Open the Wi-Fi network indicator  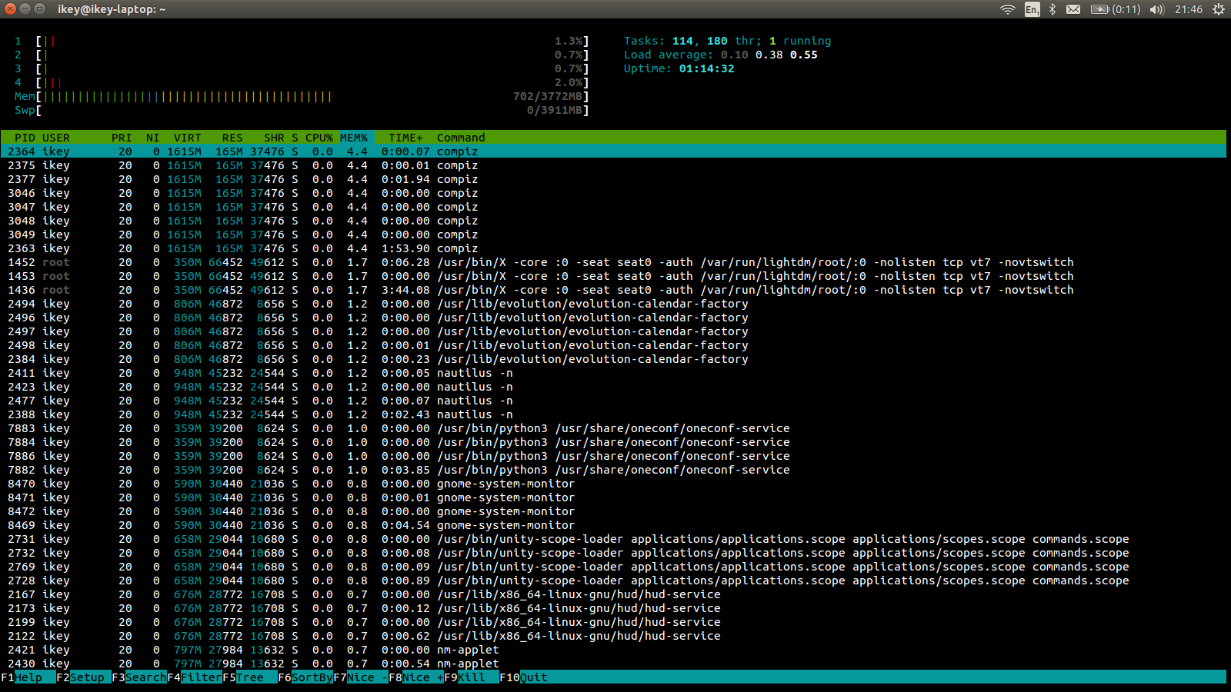pyautogui.click(x=1007, y=9)
